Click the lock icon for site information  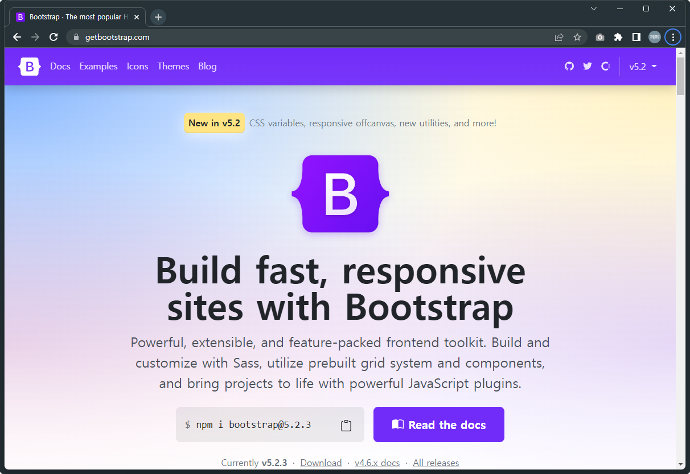pos(76,37)
